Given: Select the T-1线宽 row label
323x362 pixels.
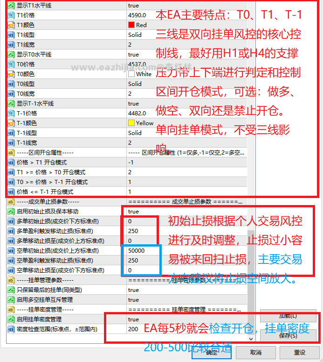Looking at the screenshot, I should (x=27, y=142).
